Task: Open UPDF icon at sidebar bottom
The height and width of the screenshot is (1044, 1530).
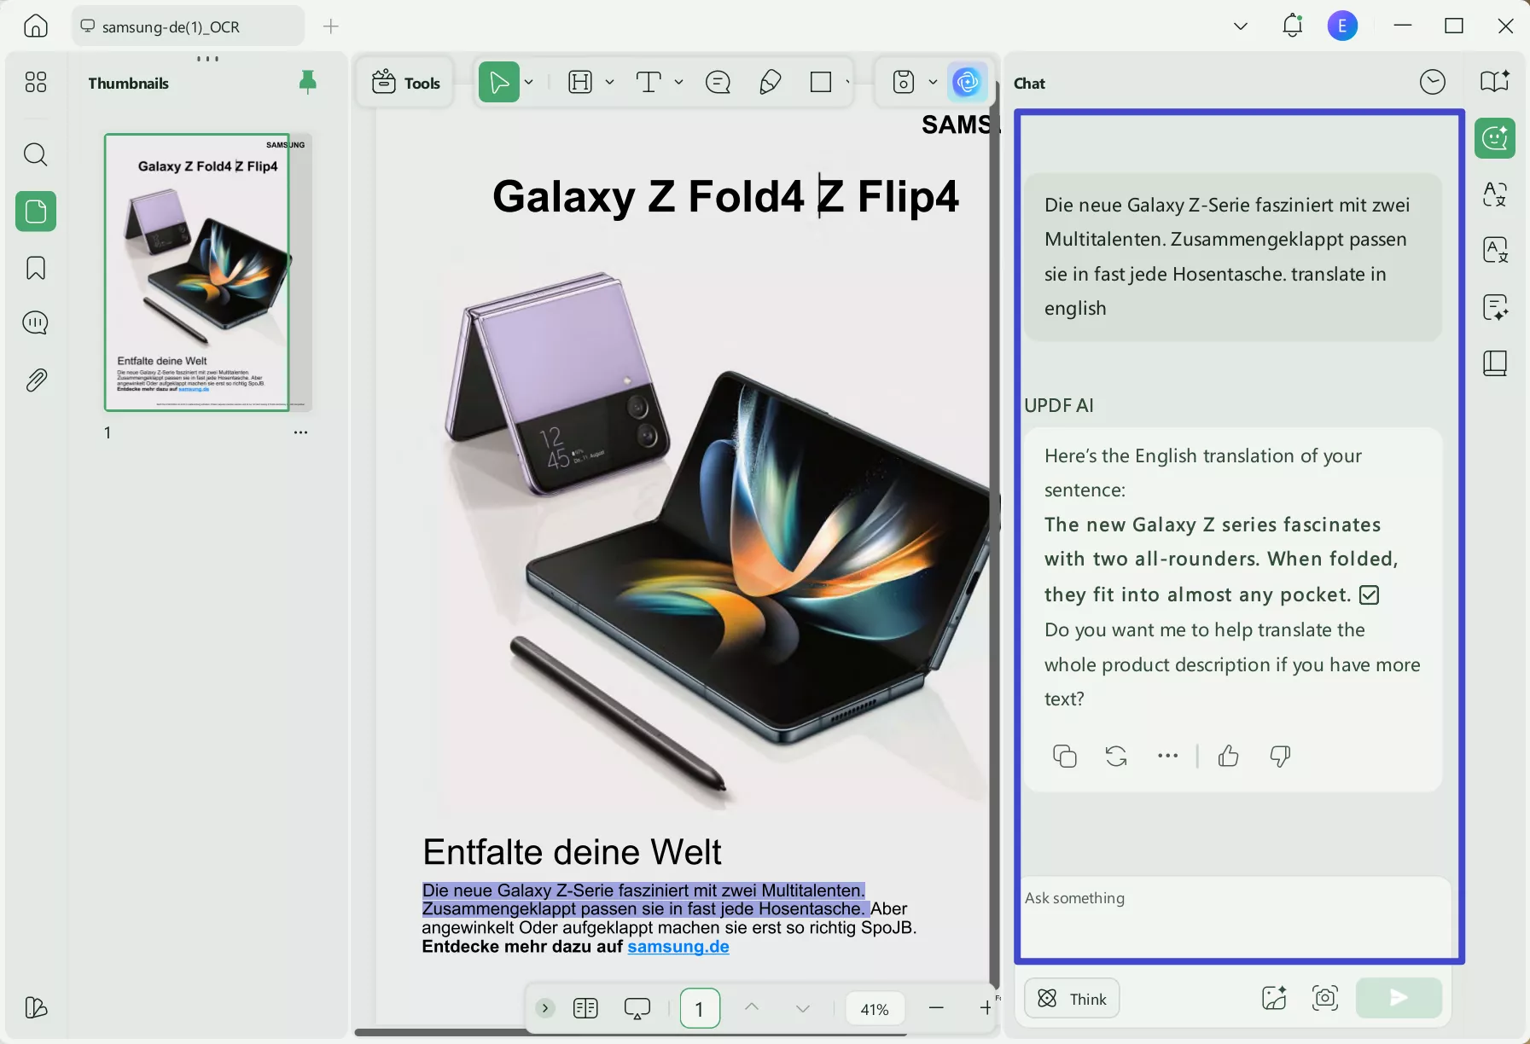Action: [x=36, y=1007]
